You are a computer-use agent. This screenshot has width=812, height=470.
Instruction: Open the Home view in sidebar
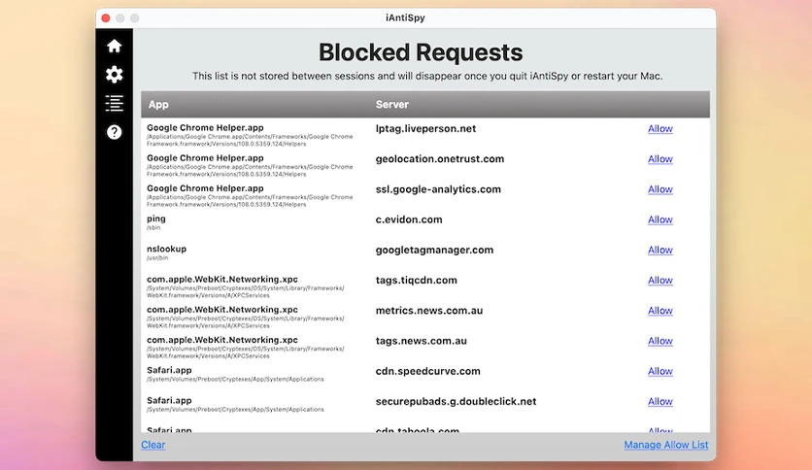click(114, 46)
